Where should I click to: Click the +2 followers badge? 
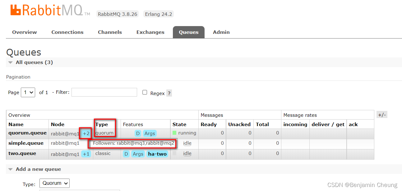pyautogui.click(x=86, y=134)
